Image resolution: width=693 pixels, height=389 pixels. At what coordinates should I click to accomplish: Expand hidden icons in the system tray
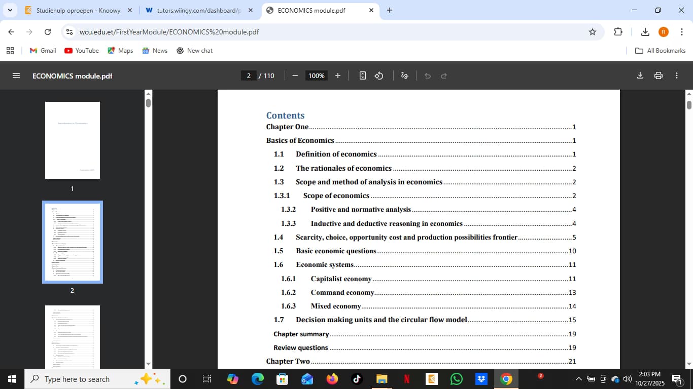click(578, 378)
